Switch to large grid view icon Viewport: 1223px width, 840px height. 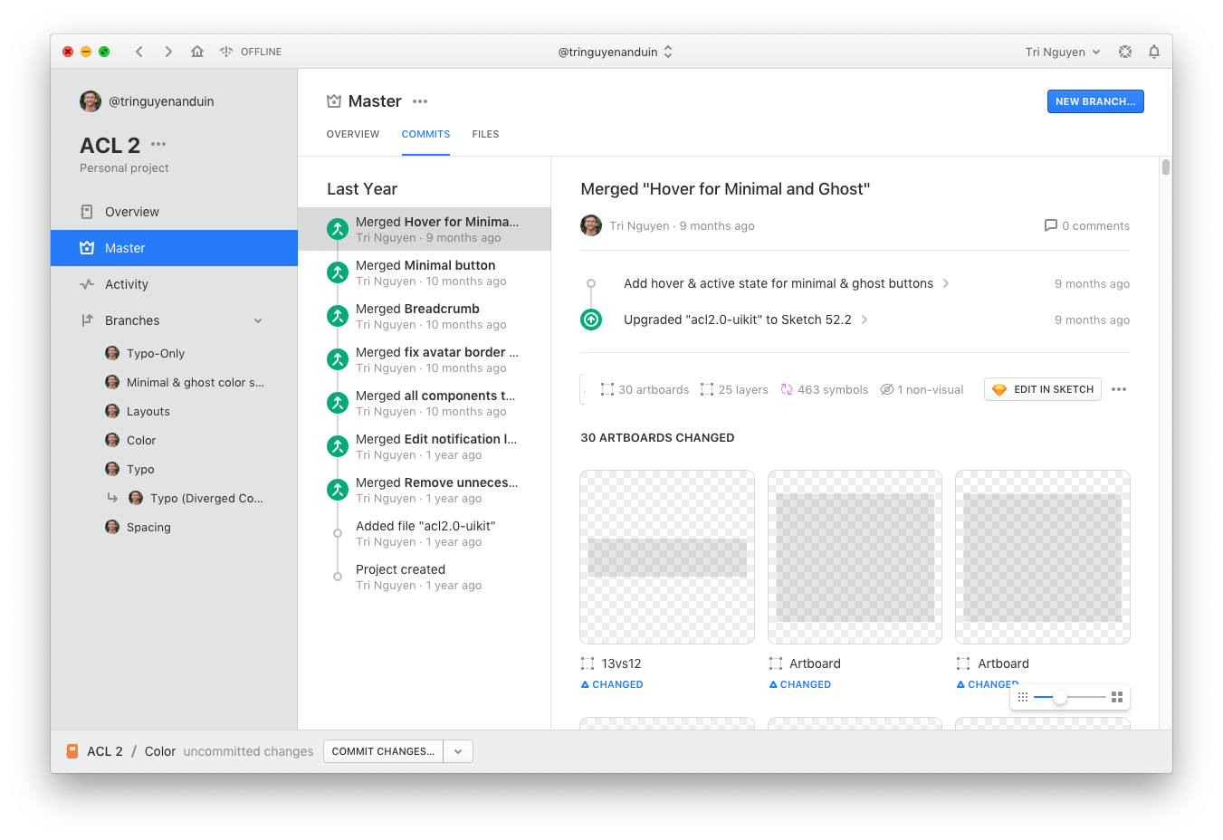[1117, 697]
